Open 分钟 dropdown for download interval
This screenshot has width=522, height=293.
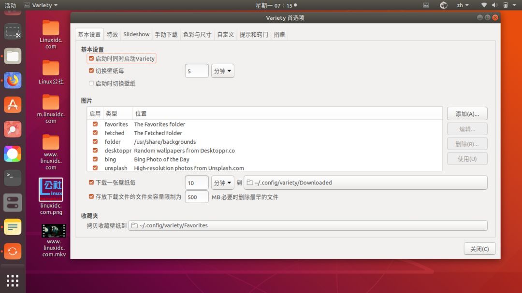[223, 182]
